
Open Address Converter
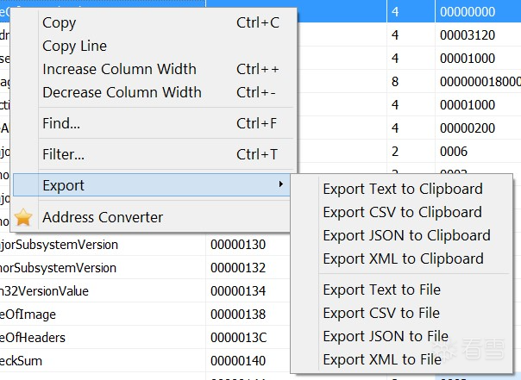[x=102, y=217]
